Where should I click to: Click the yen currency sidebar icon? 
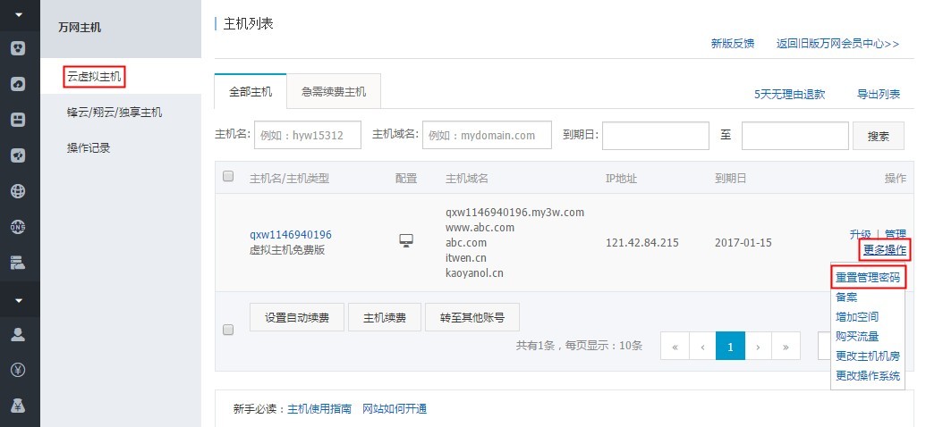pos(18,370)
